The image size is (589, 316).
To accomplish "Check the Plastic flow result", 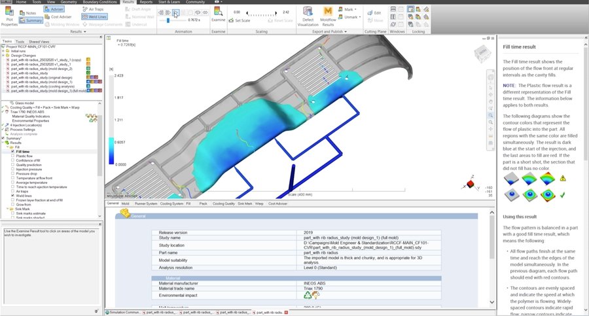I will [13, 156].
